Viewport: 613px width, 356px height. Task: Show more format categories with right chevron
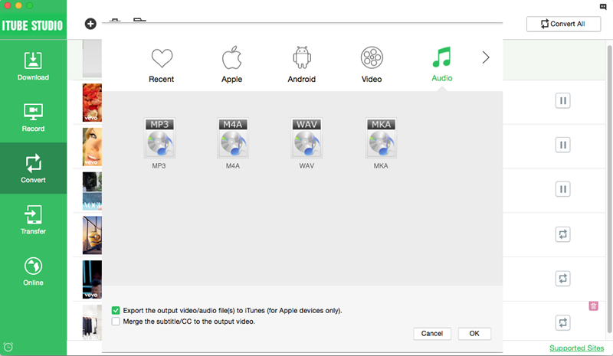pos(486,57)
